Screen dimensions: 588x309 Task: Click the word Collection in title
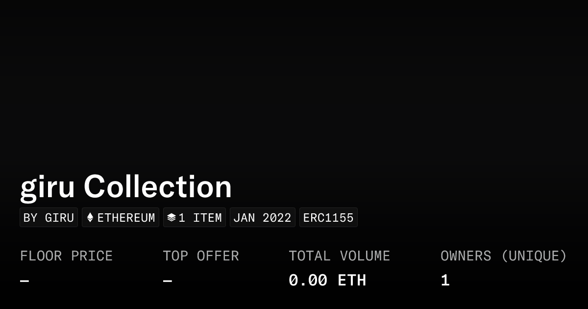(157, 187)
